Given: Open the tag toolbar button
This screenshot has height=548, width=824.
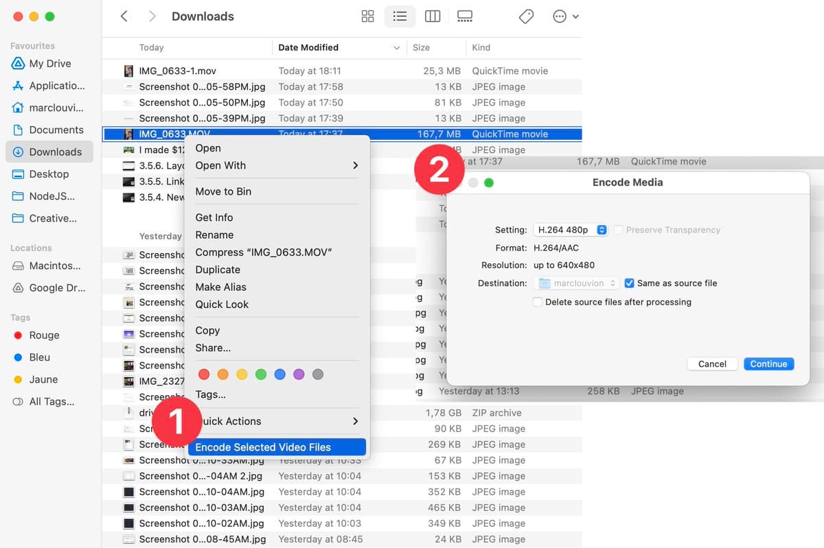Looking at the screenshot, I should pos(526,16).
